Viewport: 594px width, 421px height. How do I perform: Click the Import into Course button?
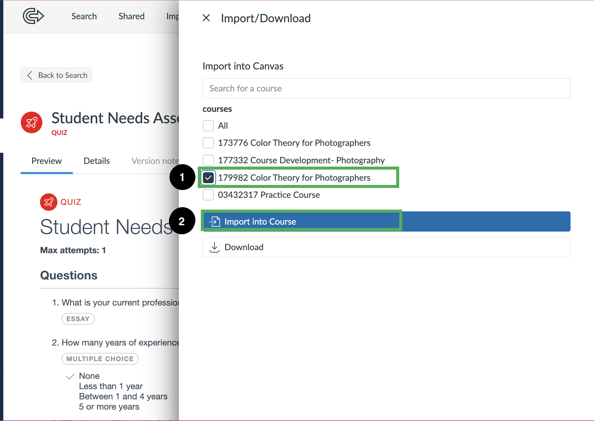pyautogui.click(x=386, y=222)
